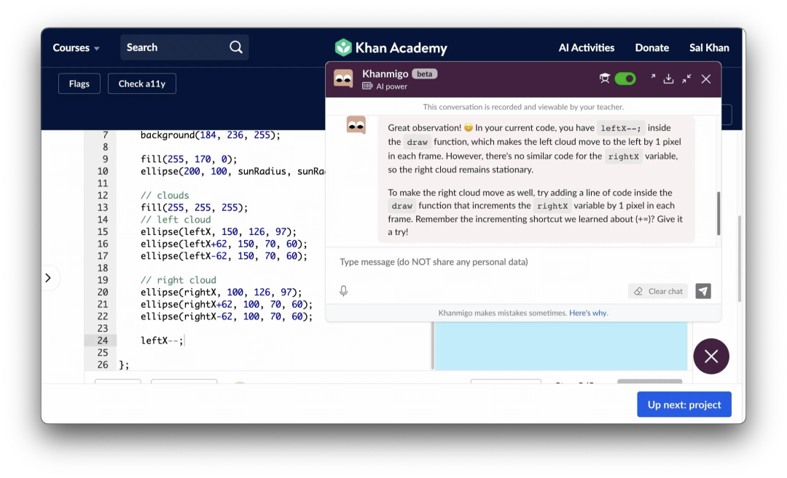Screen dimensions: 787x478
Task: Open AI Activities in the top nav
Action: point(586,47)
